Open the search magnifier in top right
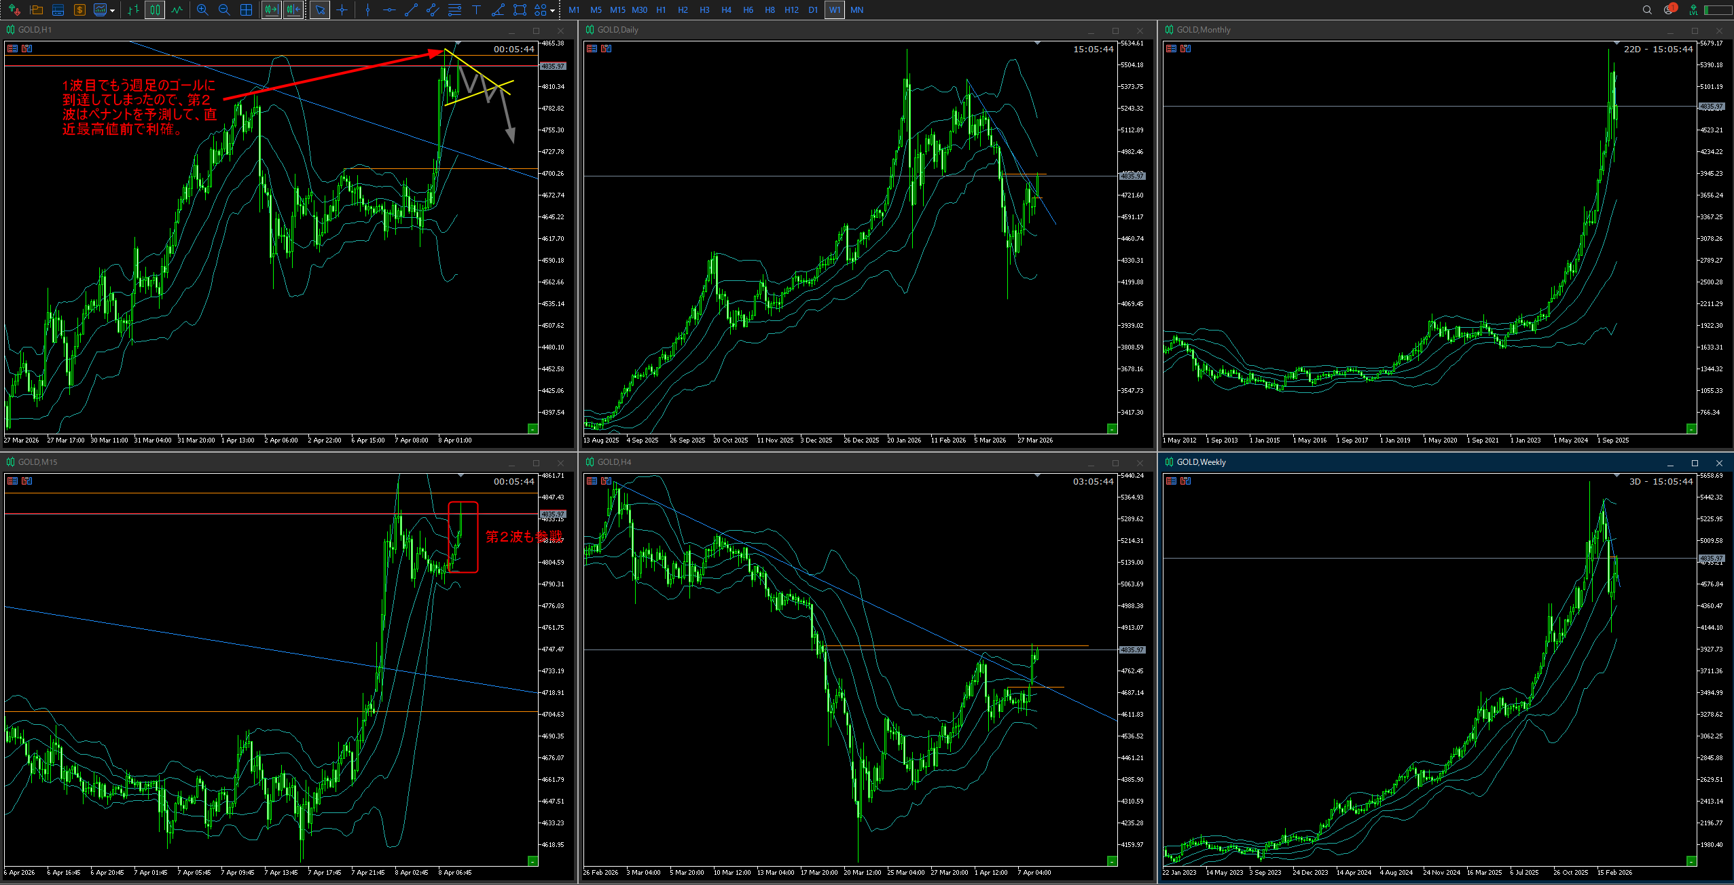Viewport: 1734px width, 885px height. [x=1646, y=10]
